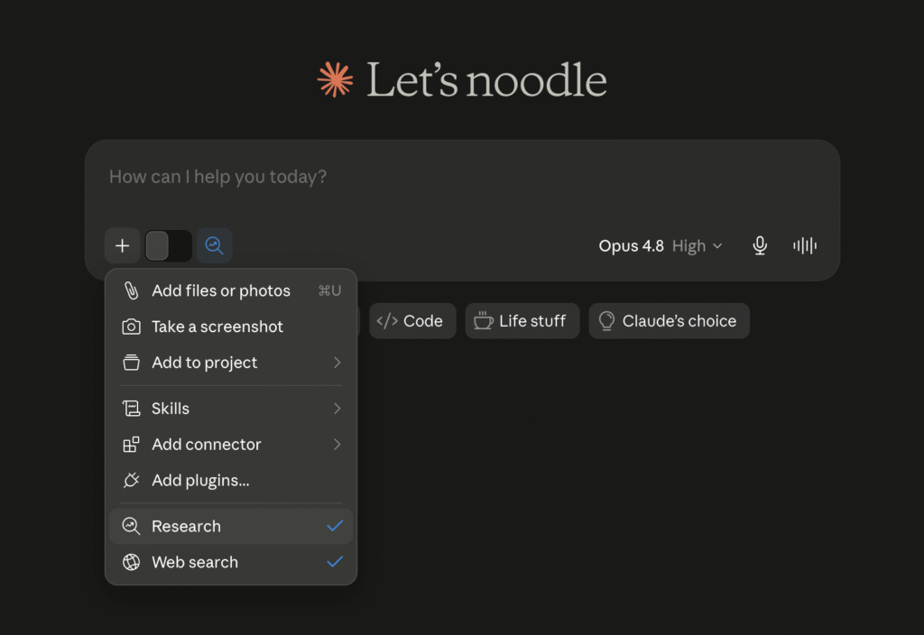
Task: Click the plus attachment button
Action: pos(122,245)
